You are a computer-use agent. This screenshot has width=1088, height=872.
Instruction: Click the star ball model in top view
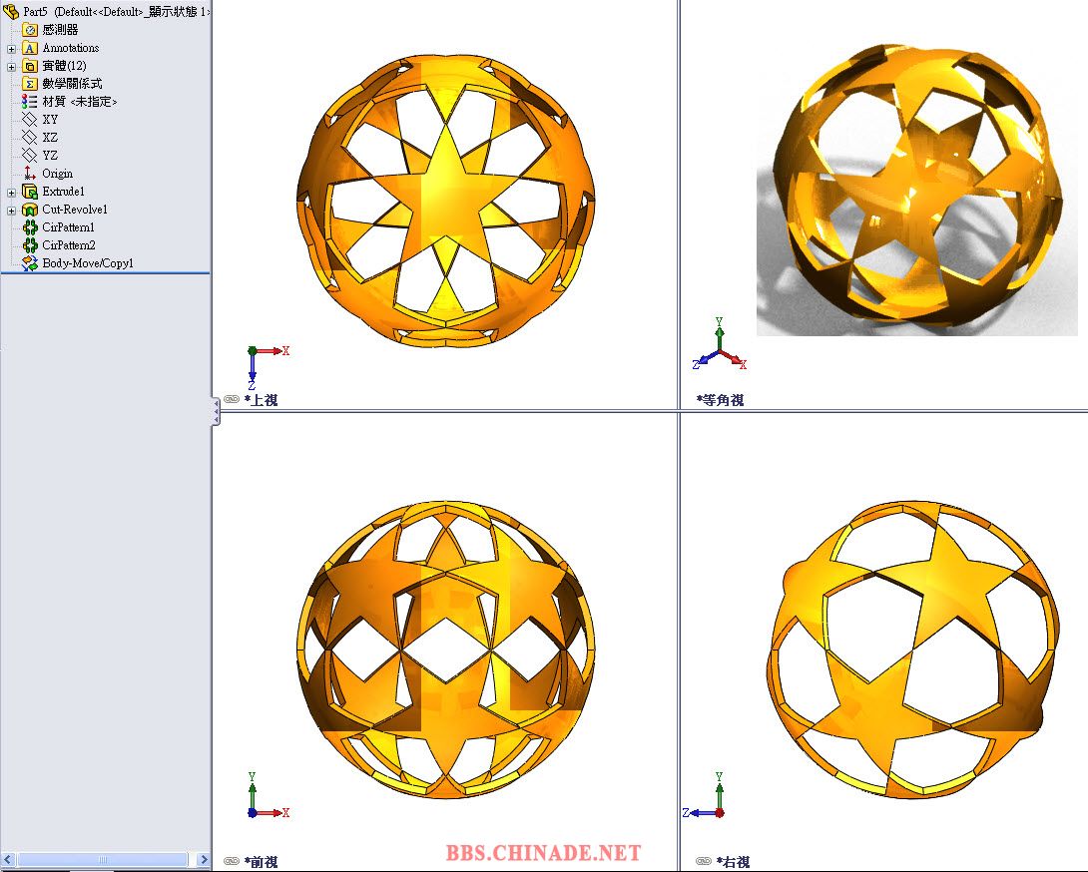[445, 200]
